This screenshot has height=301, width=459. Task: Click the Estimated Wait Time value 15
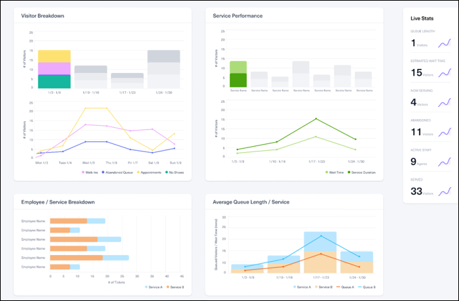(x=416, y=72)
